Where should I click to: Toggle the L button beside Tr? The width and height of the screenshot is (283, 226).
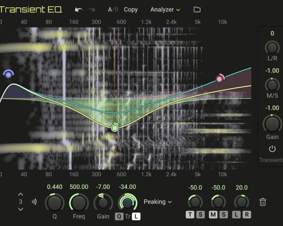point(136,216)
